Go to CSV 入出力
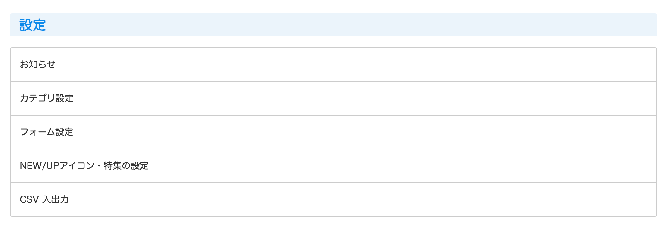 (x=44, y=199)
